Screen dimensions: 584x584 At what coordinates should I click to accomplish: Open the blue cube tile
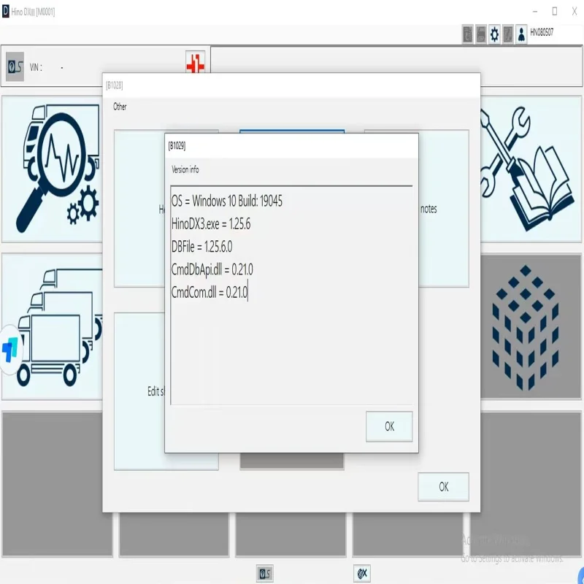coord(531,326)
